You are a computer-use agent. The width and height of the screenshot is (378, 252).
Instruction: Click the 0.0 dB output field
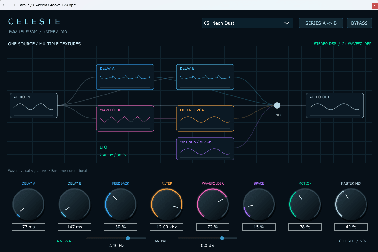point(207,246)
